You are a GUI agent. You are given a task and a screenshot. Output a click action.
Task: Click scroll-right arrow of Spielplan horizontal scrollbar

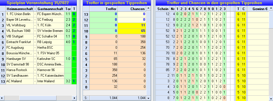click(74, 98)
